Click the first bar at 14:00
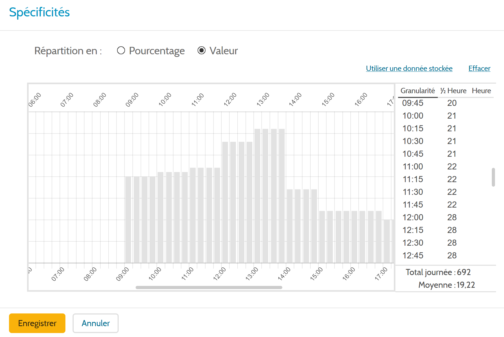This screenshot has width=504, height=337. click(290, 226)
